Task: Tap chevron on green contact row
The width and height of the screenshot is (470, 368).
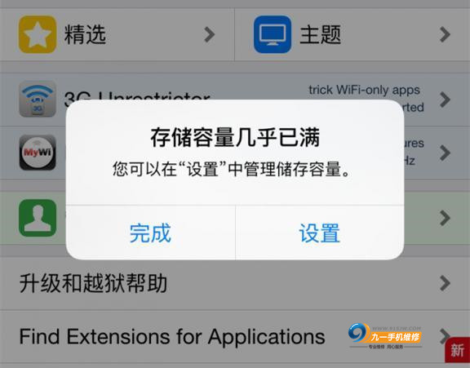Action: coord(446,218)
